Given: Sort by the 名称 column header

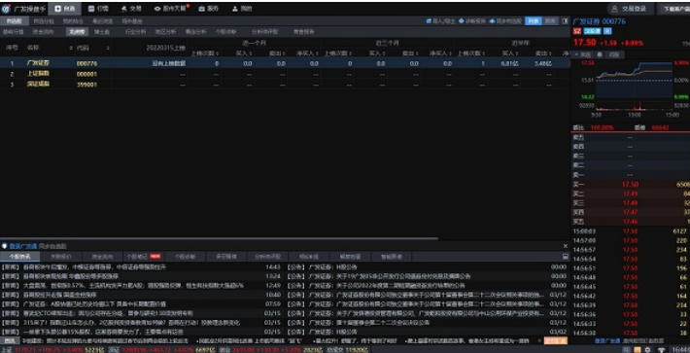Looking at the screenshot, I should tap(33, 47).
